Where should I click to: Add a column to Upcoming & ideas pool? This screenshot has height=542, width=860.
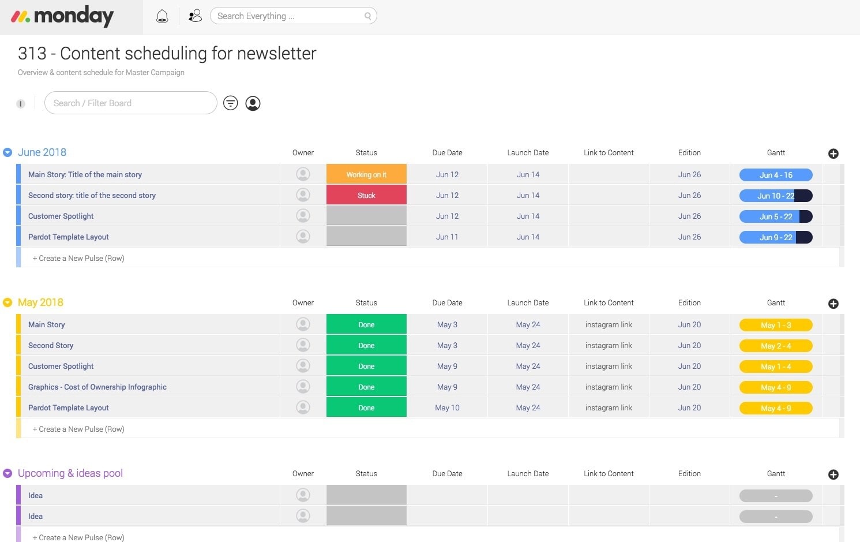pyautogui.click(x=833, y=474)
